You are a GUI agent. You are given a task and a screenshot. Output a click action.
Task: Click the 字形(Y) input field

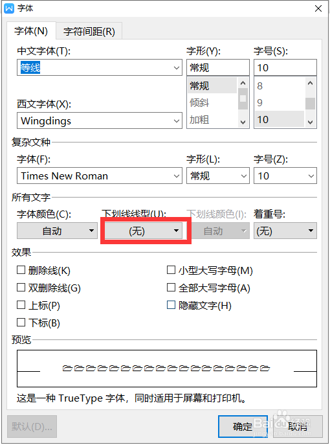[217, 67]
